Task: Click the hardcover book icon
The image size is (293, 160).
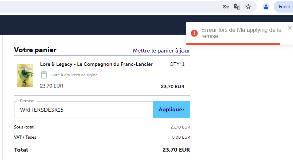Action: pos(44,75)
